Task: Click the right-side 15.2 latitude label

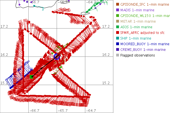Action: 106,83
